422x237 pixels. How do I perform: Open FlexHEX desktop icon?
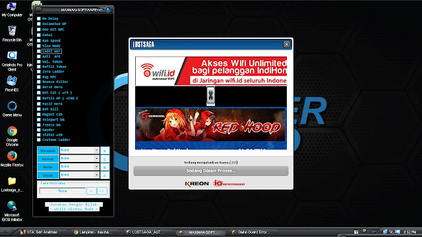pos(12,84)
